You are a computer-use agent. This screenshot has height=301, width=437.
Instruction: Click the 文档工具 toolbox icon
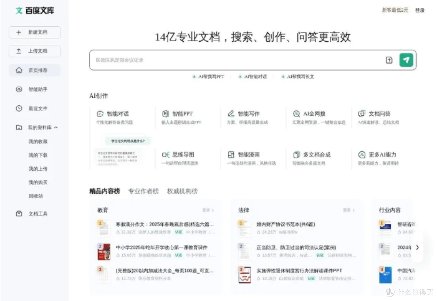pos(19,214)
